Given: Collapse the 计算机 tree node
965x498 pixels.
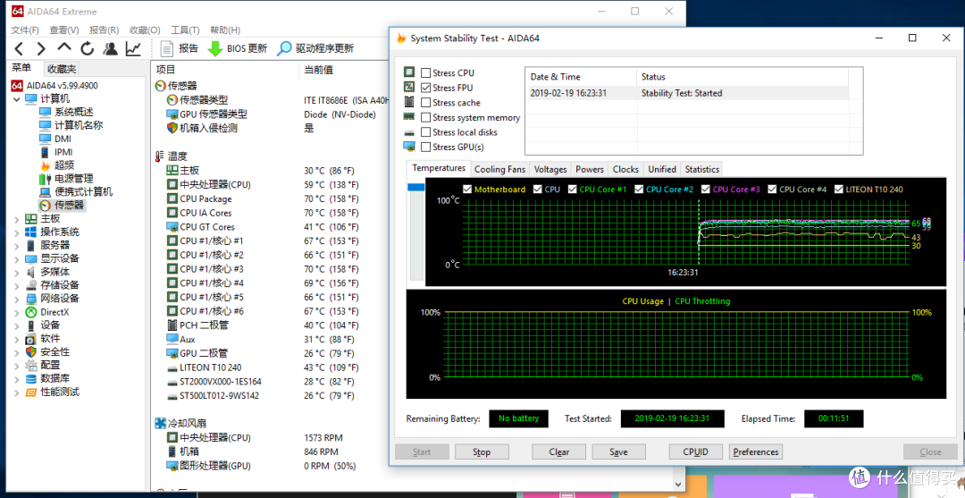Looking at the screenshot, I should click(17, 99).
